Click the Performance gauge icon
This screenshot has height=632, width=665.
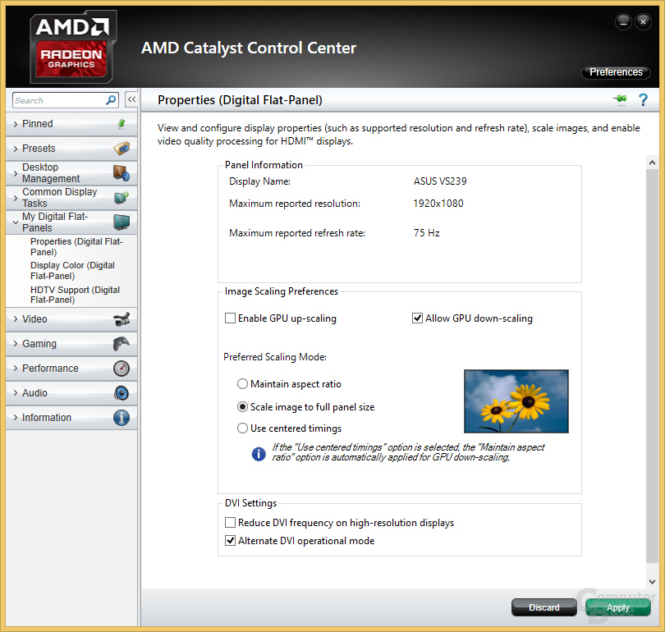(122, 369)
